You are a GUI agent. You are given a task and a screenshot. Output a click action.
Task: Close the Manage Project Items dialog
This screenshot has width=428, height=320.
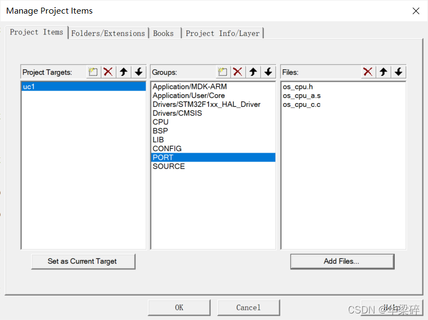[x=415, y=11]
